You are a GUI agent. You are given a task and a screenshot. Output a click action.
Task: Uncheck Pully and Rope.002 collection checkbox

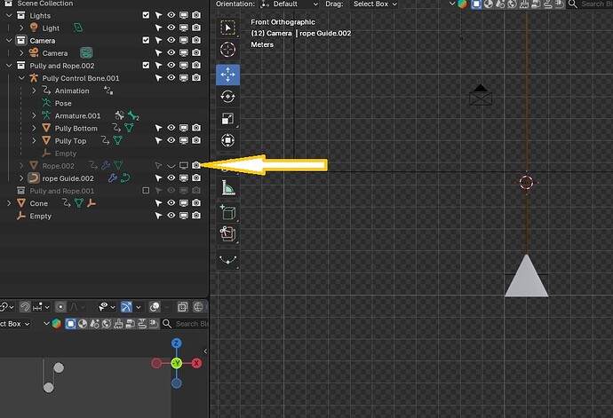146,66
